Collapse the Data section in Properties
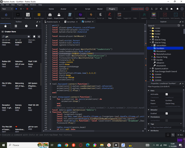 (149, 91)
